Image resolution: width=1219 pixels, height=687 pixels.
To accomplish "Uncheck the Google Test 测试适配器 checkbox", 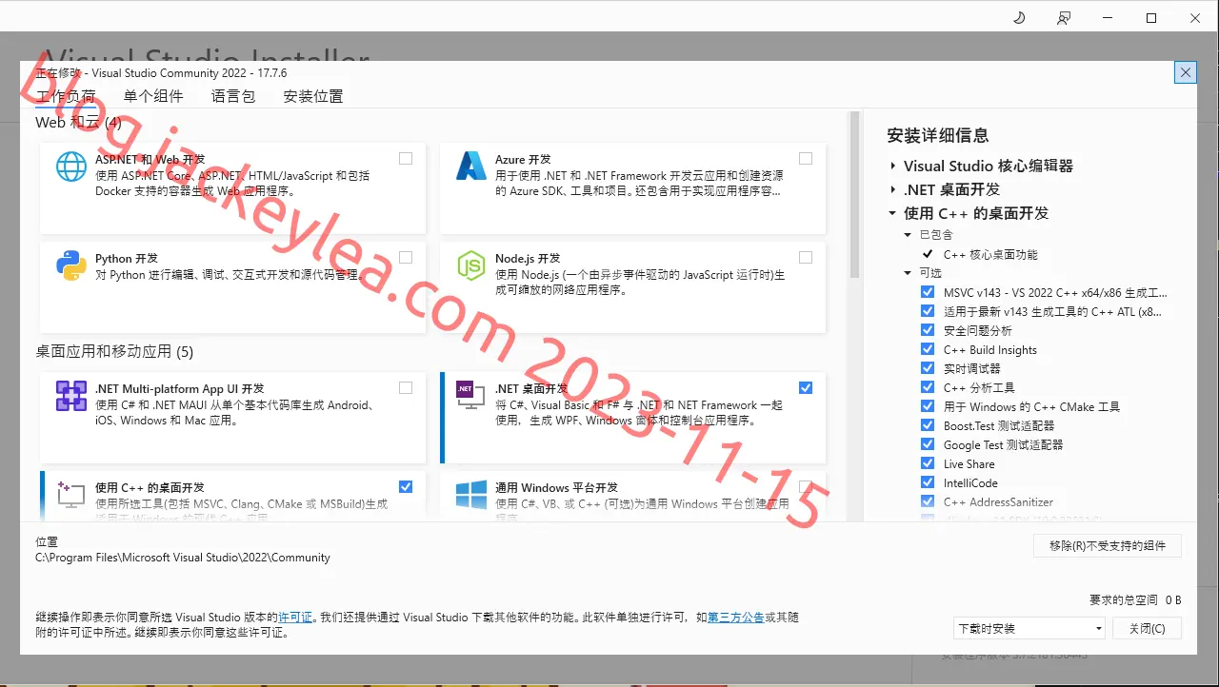I will 928,444.
